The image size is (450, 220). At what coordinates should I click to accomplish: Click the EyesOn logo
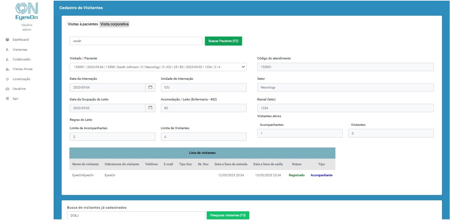[x=27, y=11]
